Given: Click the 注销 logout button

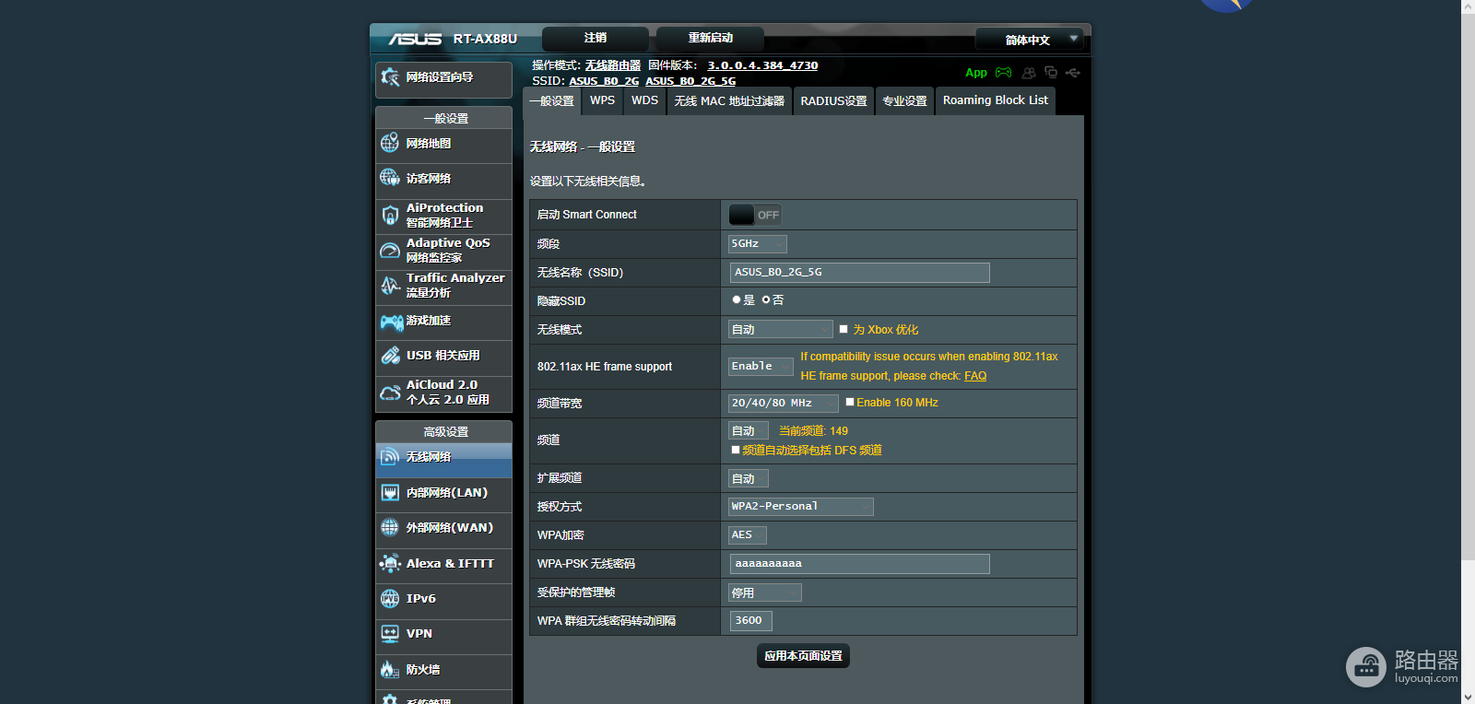Looking at the screenshot, I should [x=596, y=39].
